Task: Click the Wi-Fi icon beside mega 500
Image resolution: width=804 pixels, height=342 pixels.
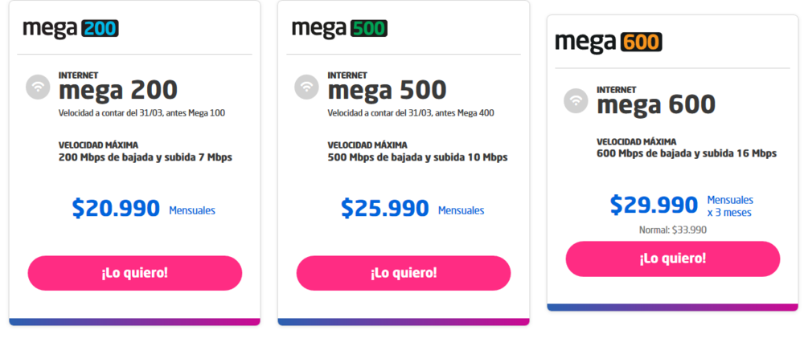Action: click(306, 87)
